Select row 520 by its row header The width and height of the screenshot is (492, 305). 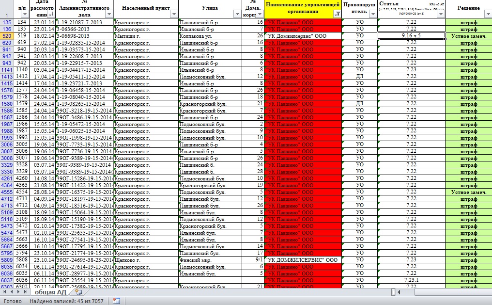(7, 36)
